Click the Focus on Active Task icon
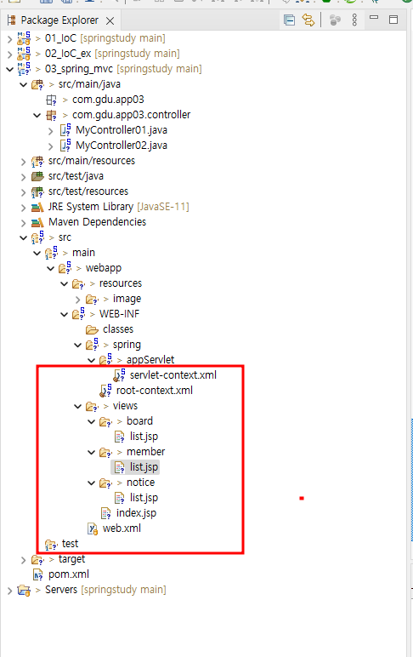 [335, 20]
